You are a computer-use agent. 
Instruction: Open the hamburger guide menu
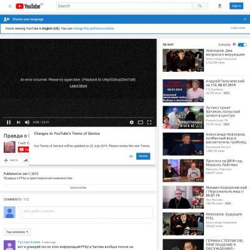click(10, 6)
